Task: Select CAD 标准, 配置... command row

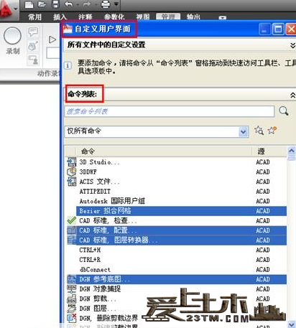Action: pyautogui.click(x=176, y=230)
